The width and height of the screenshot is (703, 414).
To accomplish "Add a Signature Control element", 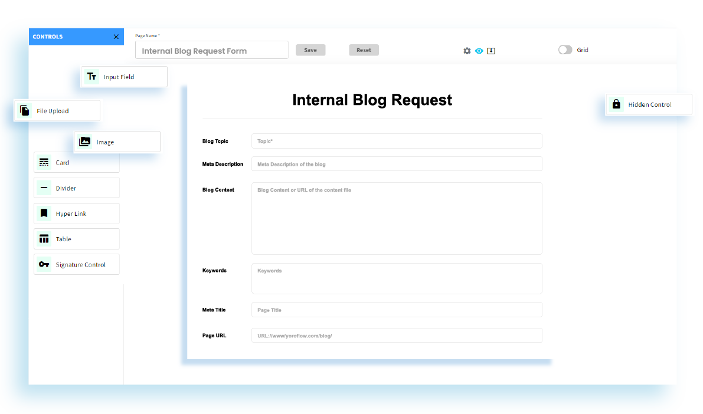I will 76,264.
